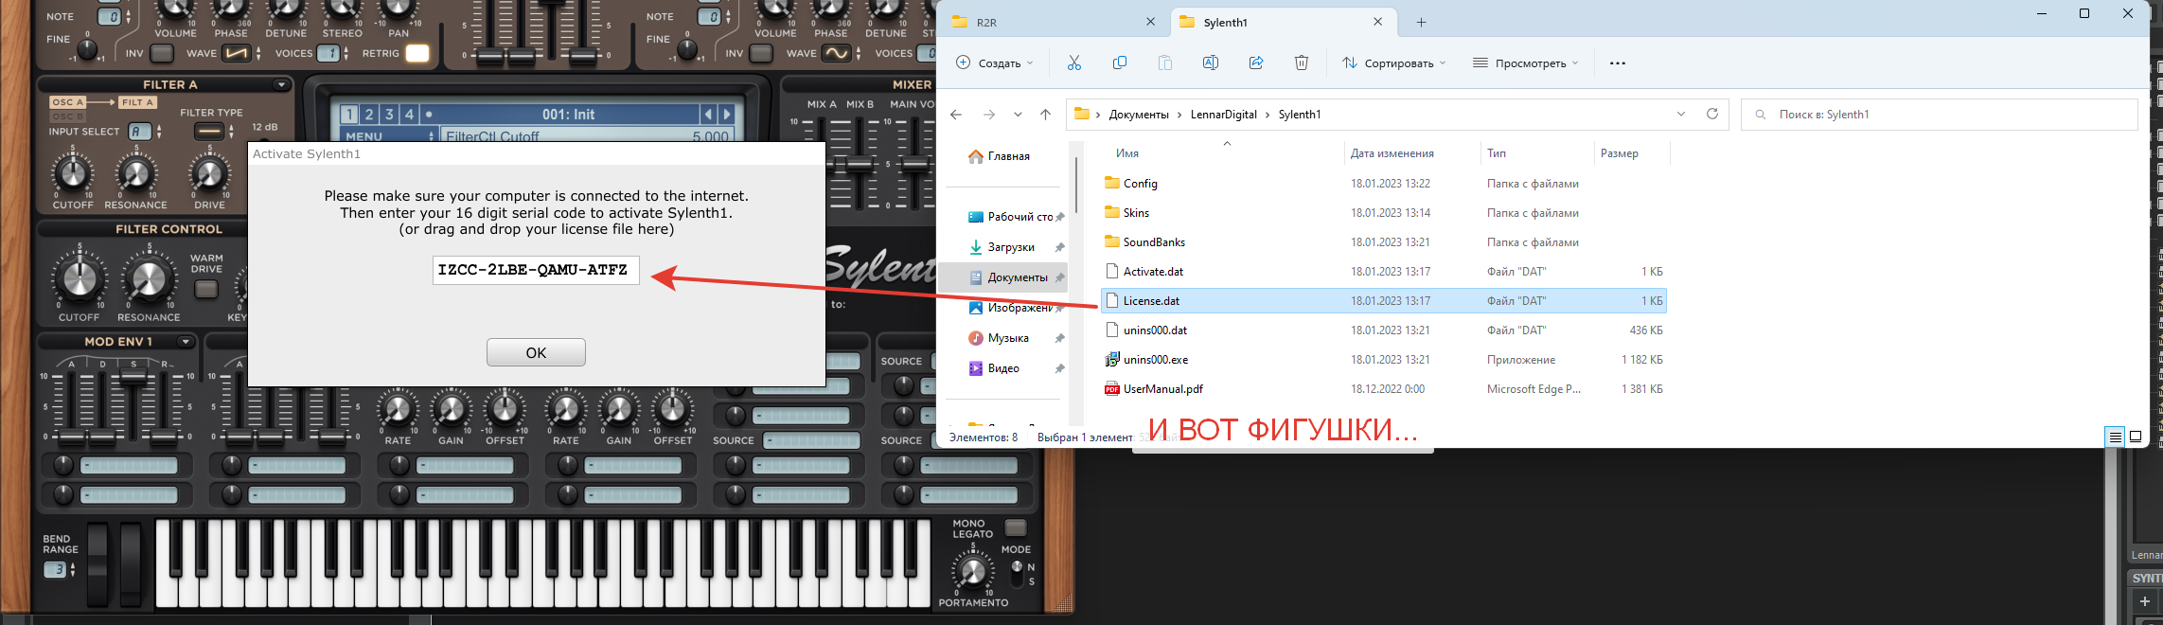Click the PORTAMENTO knob
This screenshot has height=625, width=2163.
(973, 571)
